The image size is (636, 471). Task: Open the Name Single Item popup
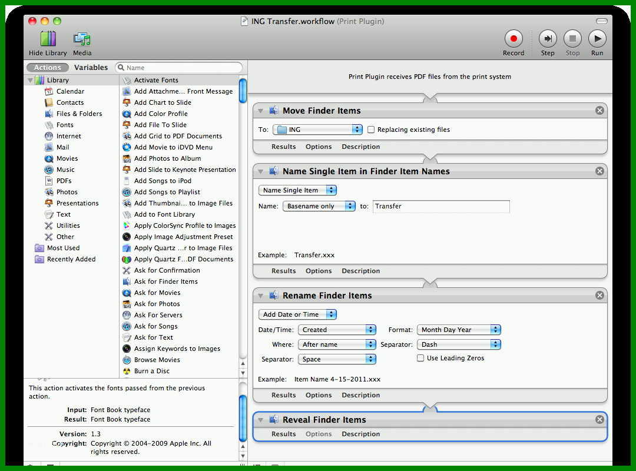pyautogui.click(x=298, y=190)
